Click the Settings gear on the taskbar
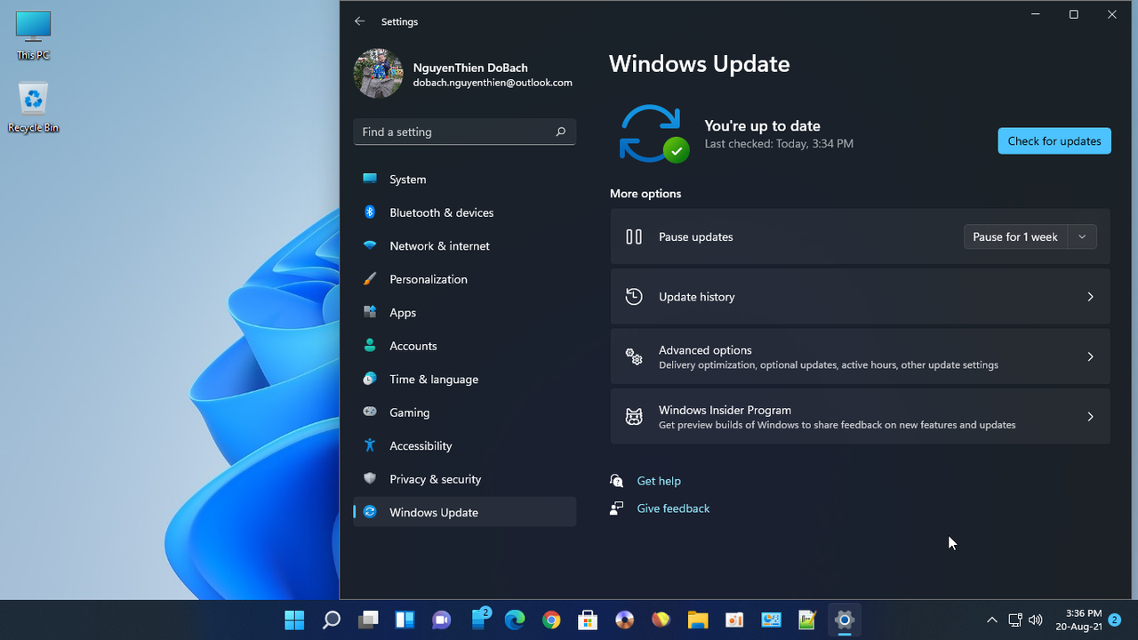Image resolution: width=1138 pixels, height=640 pixels. pos(845,620)
